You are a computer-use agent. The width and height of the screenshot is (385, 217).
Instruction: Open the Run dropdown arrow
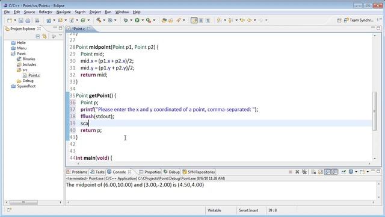(x=143, y=20)
